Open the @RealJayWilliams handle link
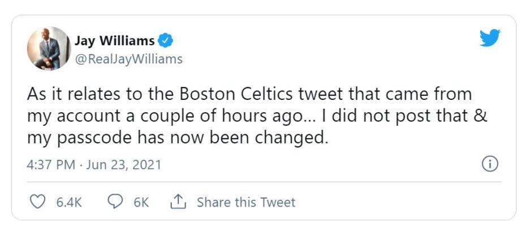The height and width of the screenshot is (228, 526). pos(128,59)
